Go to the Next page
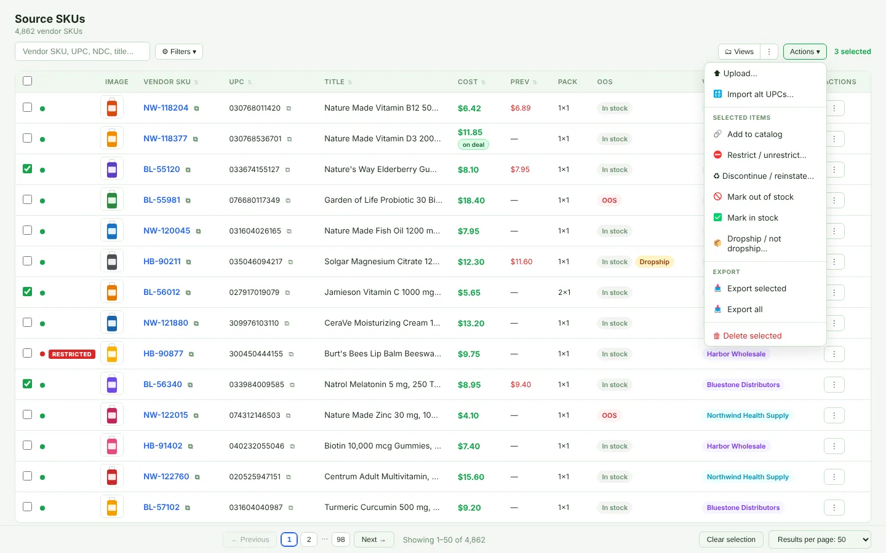The image size is (886, 553). coord(373,539)
